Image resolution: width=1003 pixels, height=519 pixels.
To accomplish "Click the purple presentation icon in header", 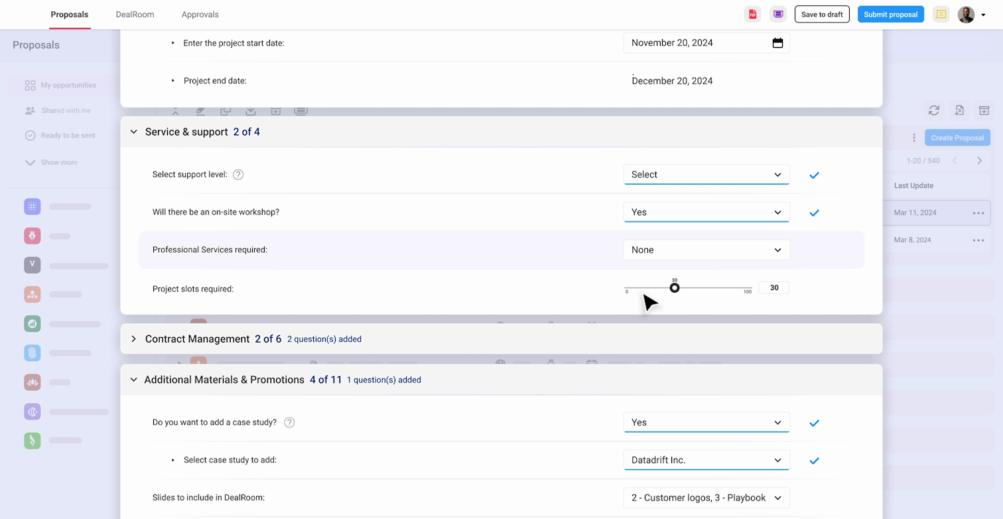I will tap(778, 15).
